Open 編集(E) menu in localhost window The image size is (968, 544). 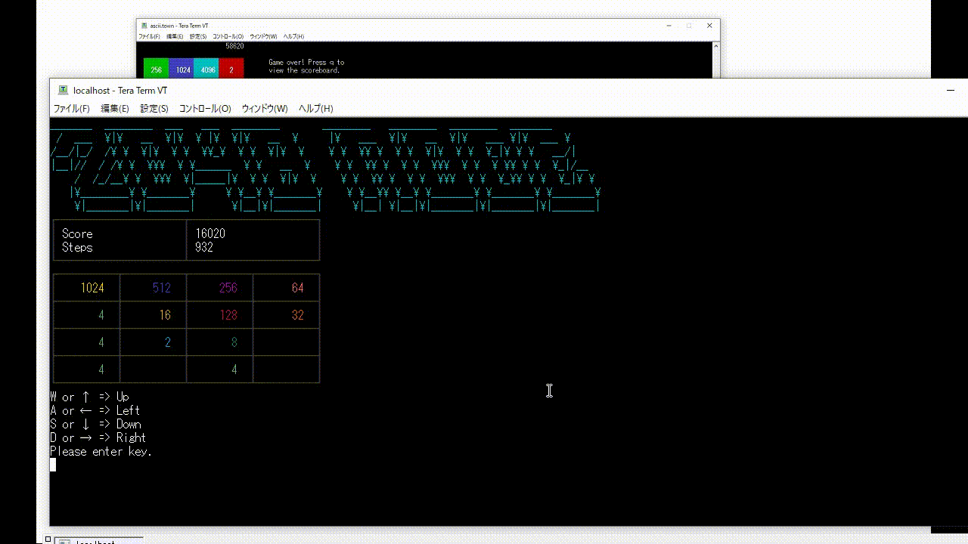click(115, 109)
